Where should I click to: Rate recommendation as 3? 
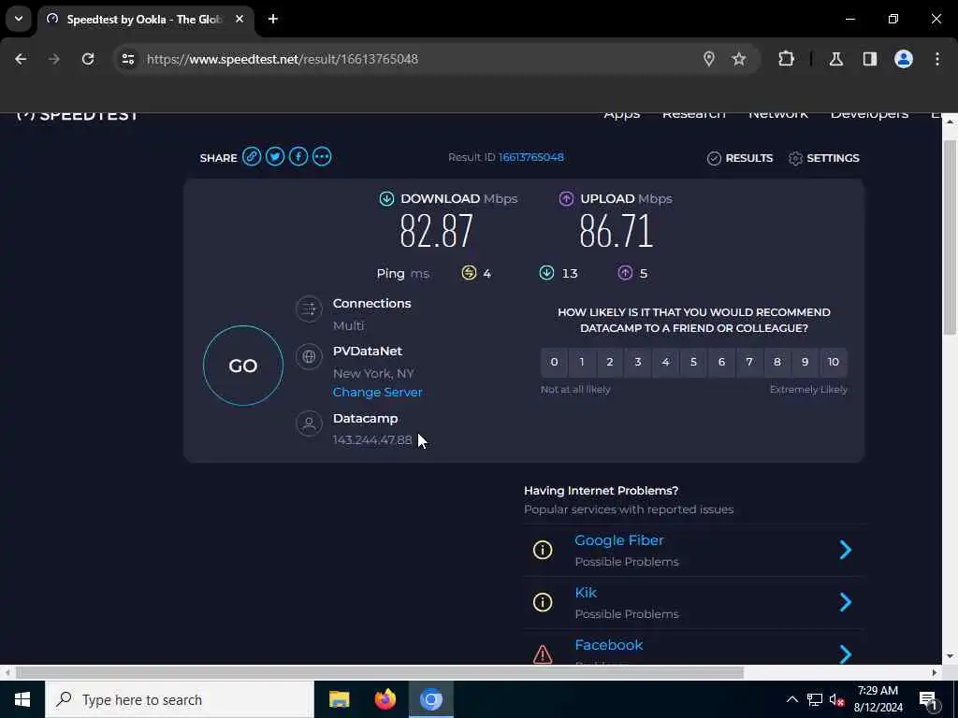(638, 362)
